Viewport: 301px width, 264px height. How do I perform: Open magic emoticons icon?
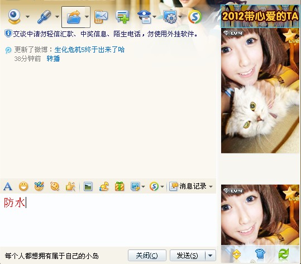pyautogui.click(x=39, y=186)
